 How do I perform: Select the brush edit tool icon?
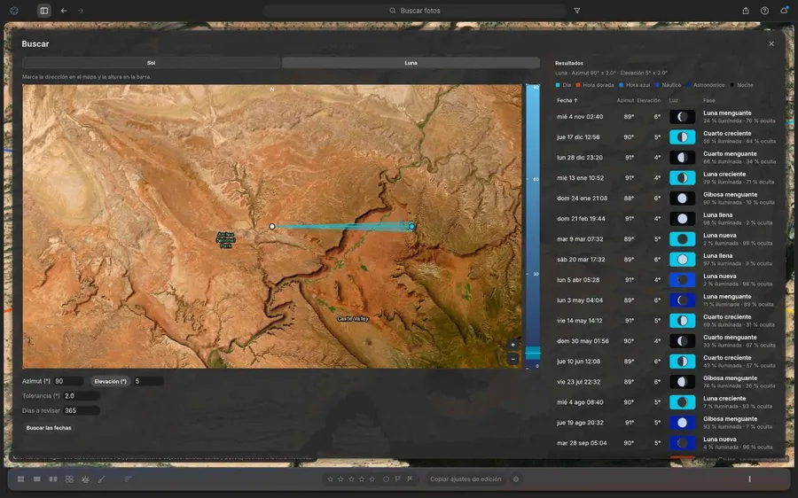click(101, 479)
